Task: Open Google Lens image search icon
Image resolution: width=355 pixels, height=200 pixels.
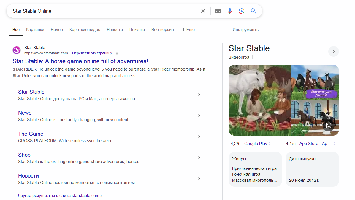Action: point(241,11)
